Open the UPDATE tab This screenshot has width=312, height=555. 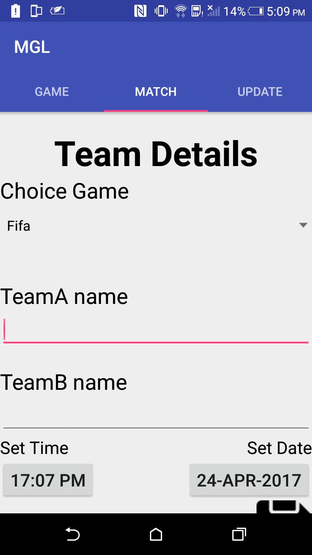(x=260, y=91)
